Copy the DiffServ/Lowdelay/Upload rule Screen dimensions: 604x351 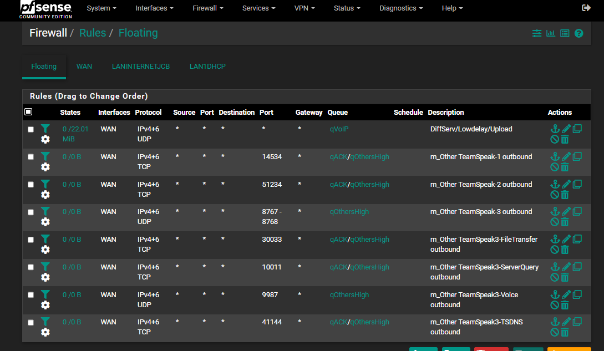tap(577, 129)
